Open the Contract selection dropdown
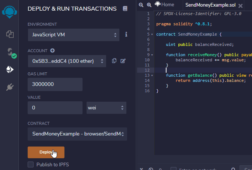The image size is (252, 170). click(x=77, y=134)
